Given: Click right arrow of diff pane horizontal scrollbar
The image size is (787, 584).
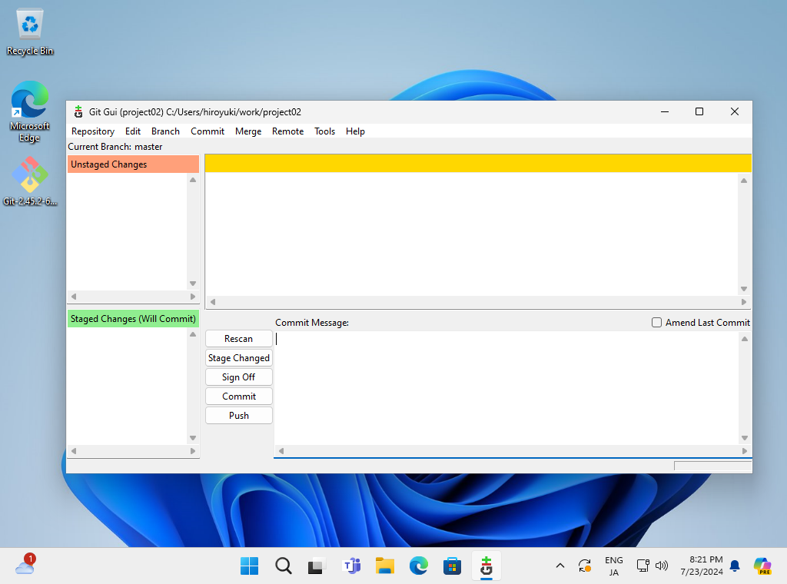Looking at the screenshot, I should pyautogui.click(x=744, y=302).
